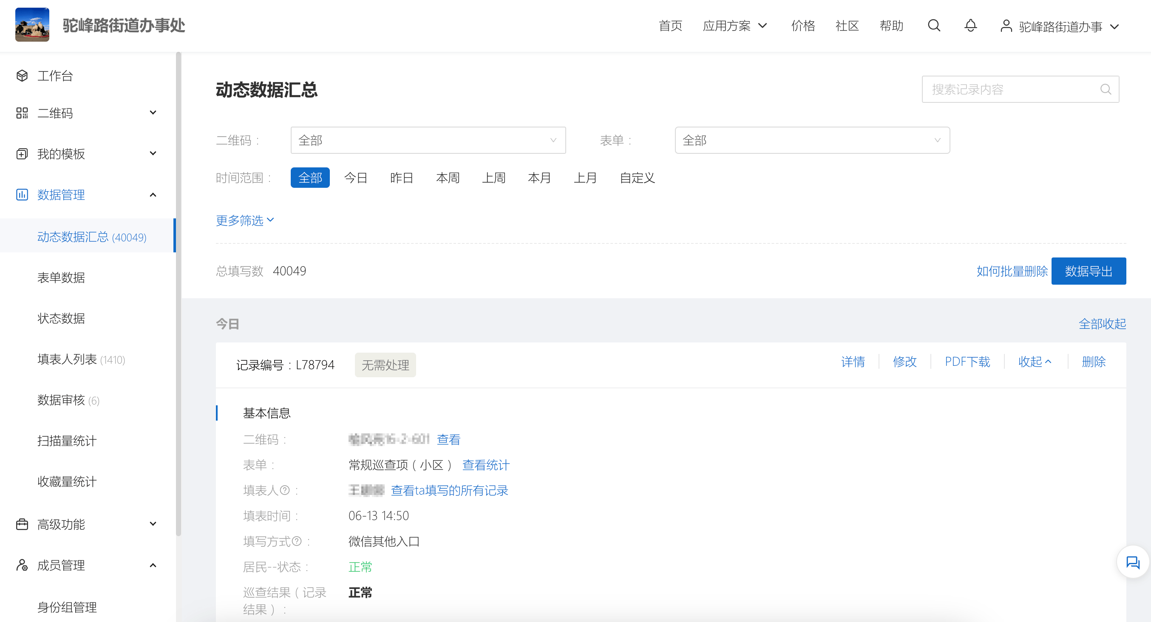Select 本周 time range filter
The width and height of the screenshot is (1151, 622).
(x=448, y=178)
